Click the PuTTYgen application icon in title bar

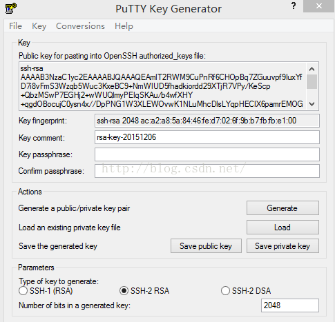[11, 8]
